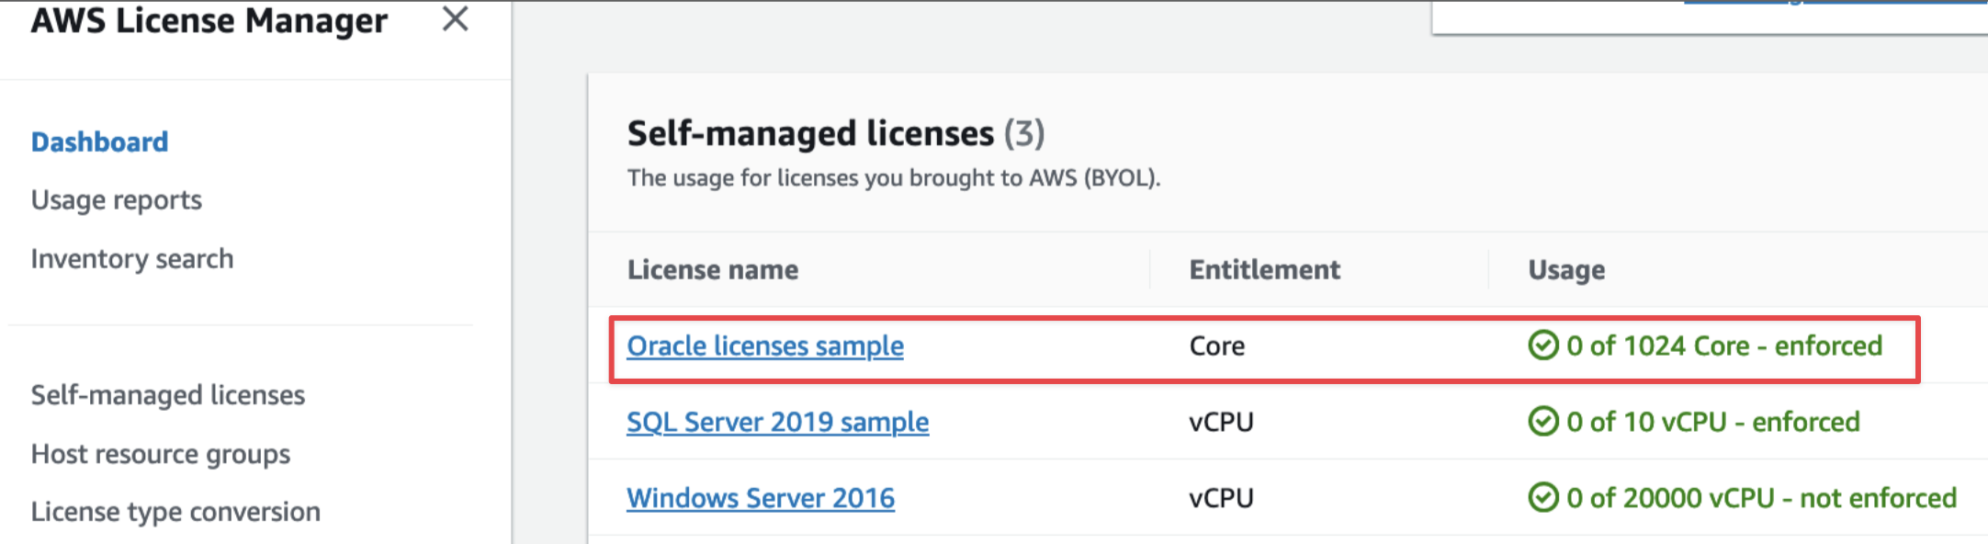Open the Oracle licenses sample link
The width and height of the screenshot is (1988, 544).
click(765, 346)
